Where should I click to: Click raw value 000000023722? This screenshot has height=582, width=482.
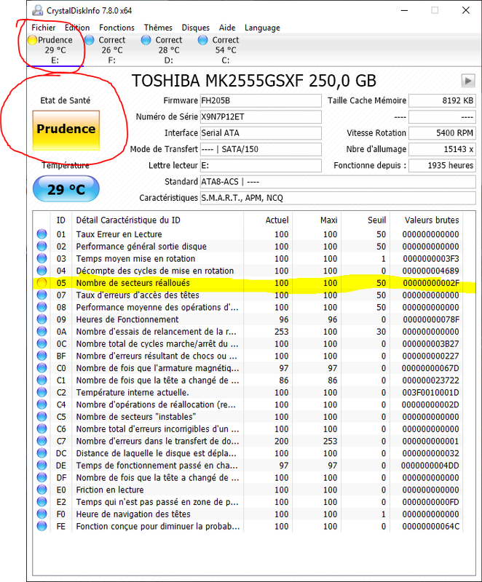click(430, 380)
